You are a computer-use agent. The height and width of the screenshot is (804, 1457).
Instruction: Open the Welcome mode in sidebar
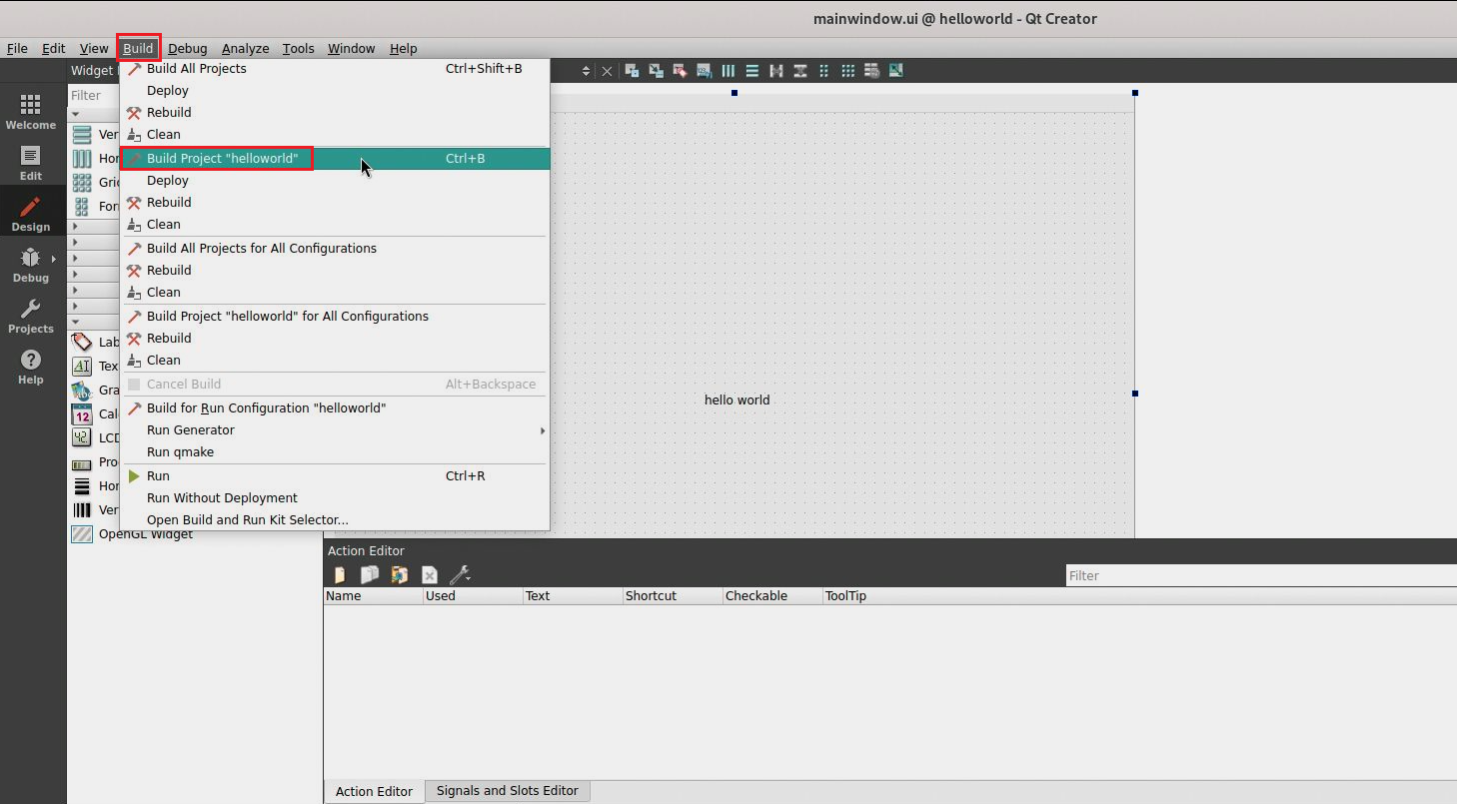[x=30, y=112]
